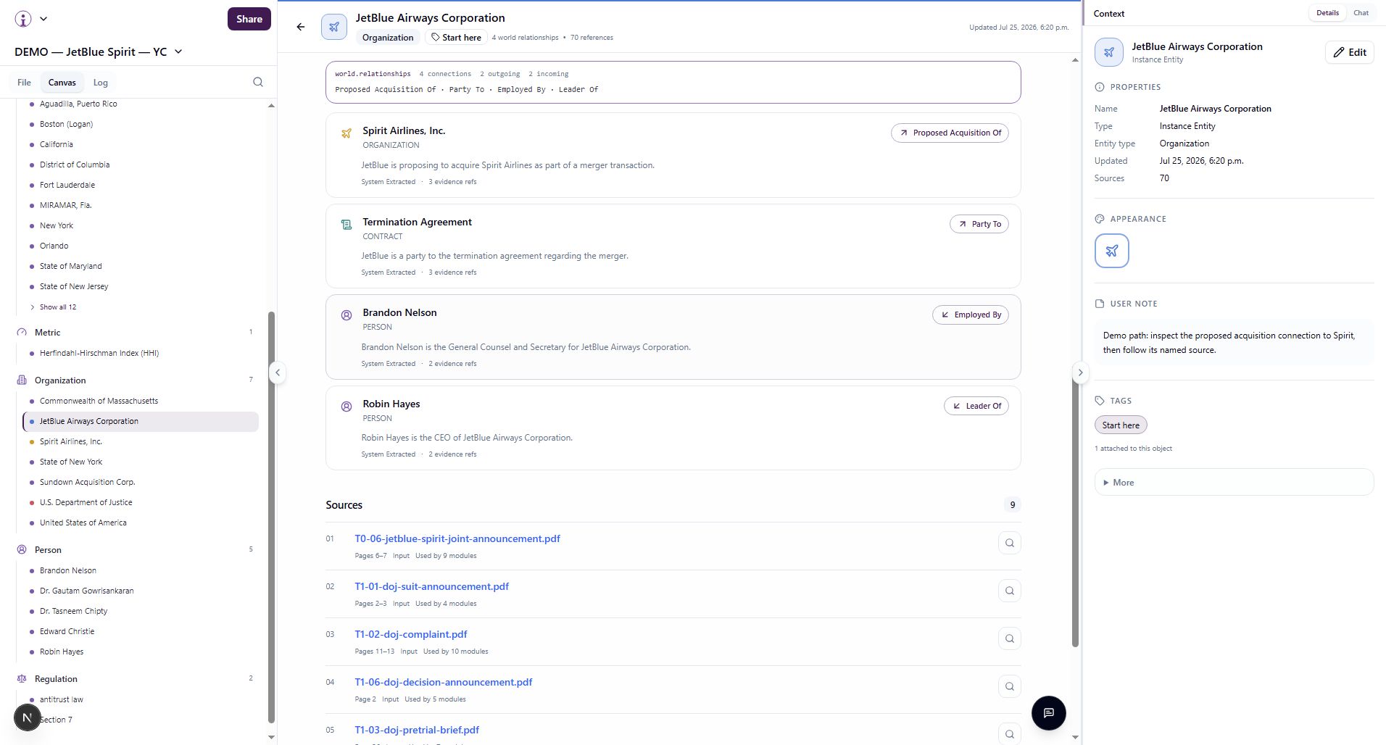Click the Organization category building icon
The height and width of the screenshot is (745, 1386).
[22, 380]
